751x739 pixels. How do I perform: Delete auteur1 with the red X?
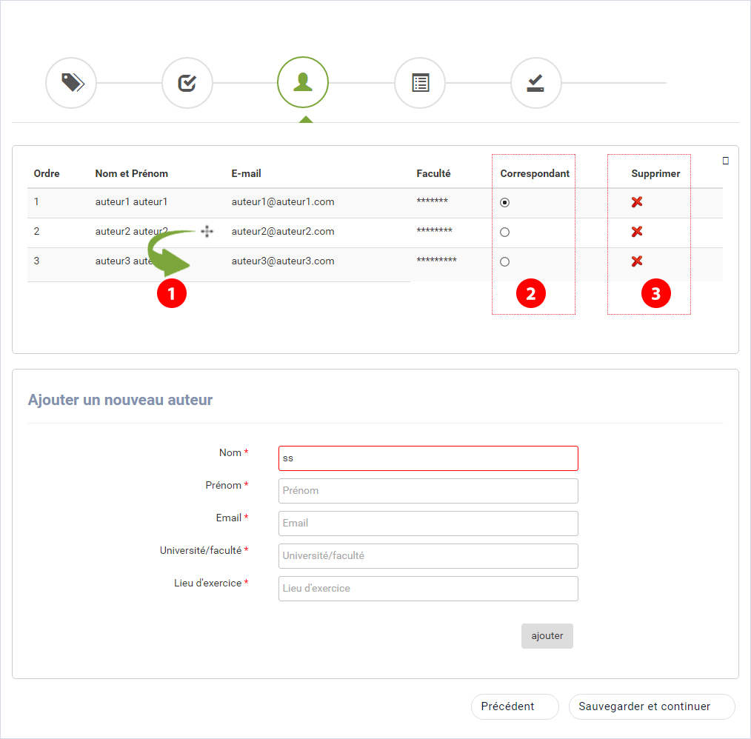[636, 202]
